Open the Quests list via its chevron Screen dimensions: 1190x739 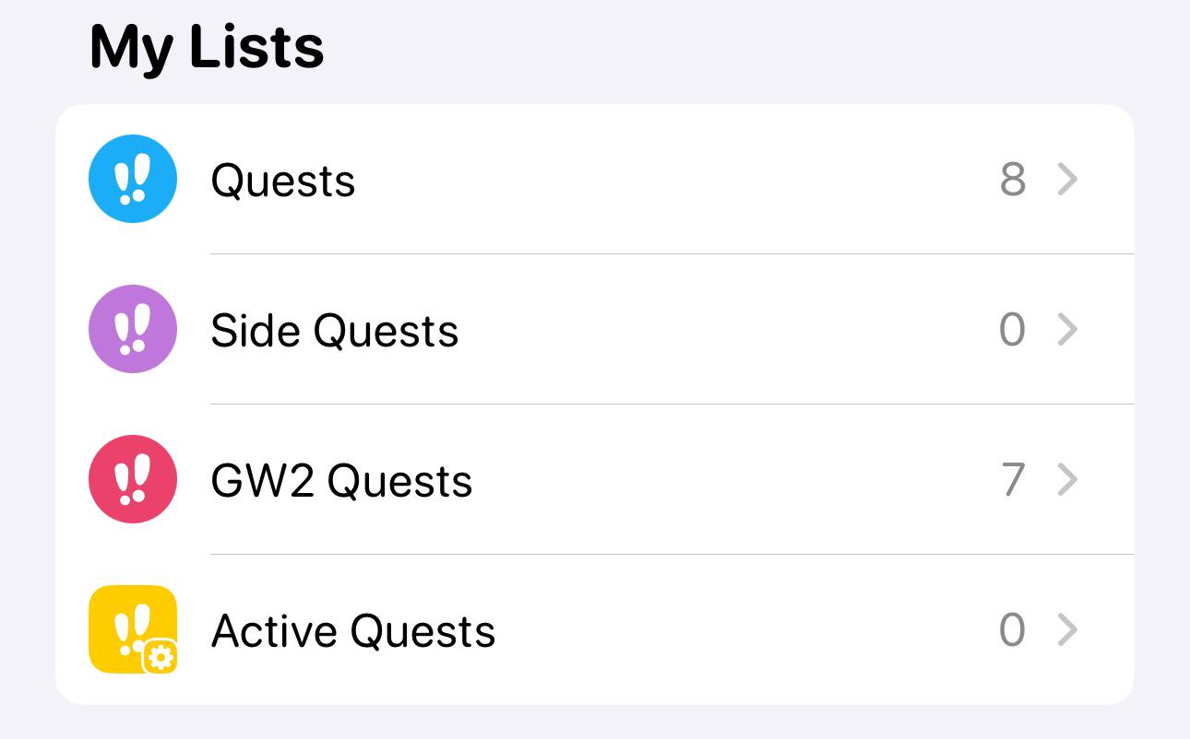[x=1067, y=180]
